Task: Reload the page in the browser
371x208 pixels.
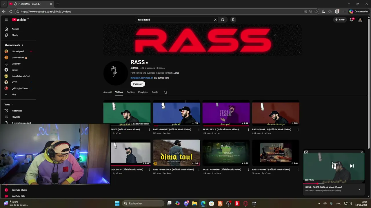Action: coord(11,12)
